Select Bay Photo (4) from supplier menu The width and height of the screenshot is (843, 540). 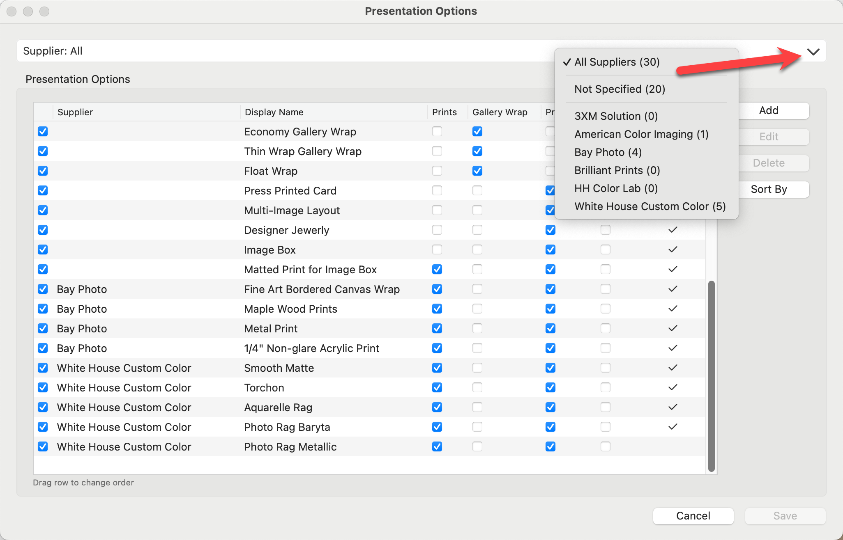tap(608, 152)
